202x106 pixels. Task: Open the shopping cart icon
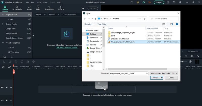pyautogui.click(x=149, y=2)
